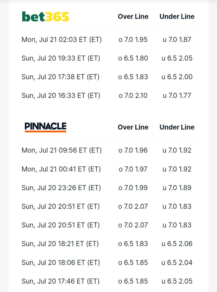Click Pinnacle row Sun, Jul 20 17:46 ET
Image resolution: width=217 pixels, height=292 pixels.
pos(108,281)
